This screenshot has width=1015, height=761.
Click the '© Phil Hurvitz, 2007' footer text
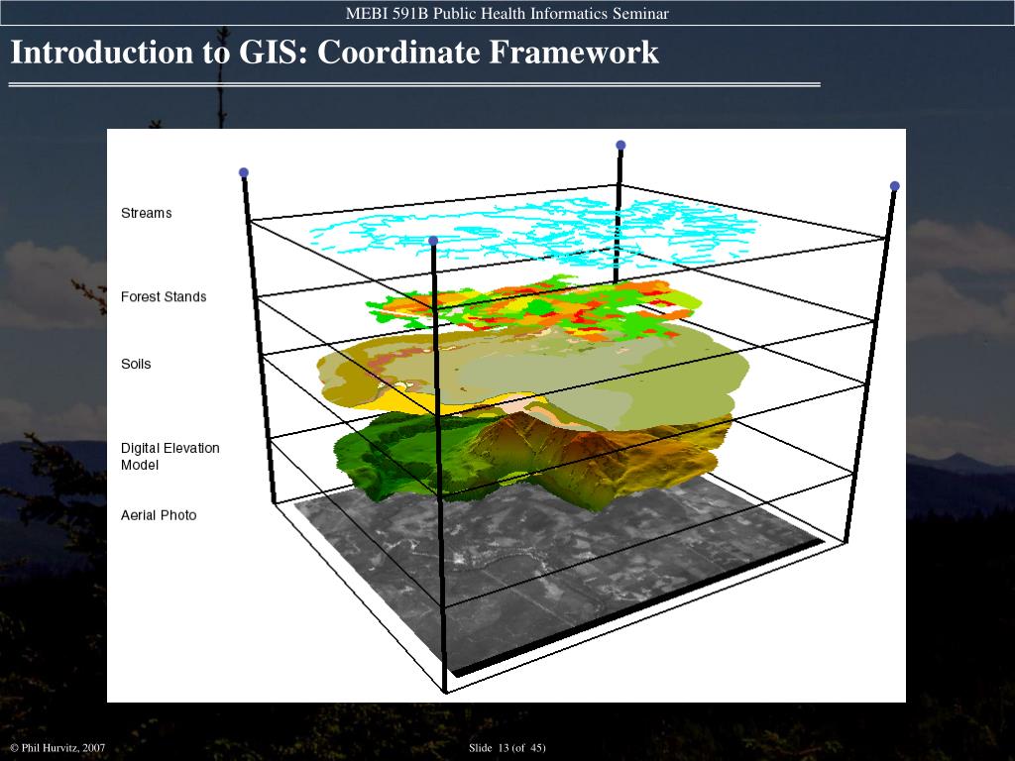[x=57, y=747]
